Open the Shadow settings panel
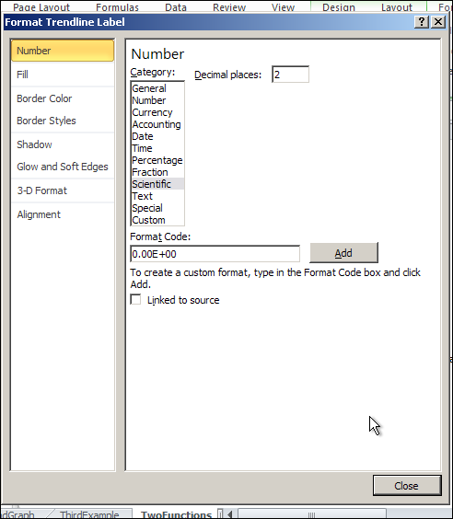 [x=63, y=144]
